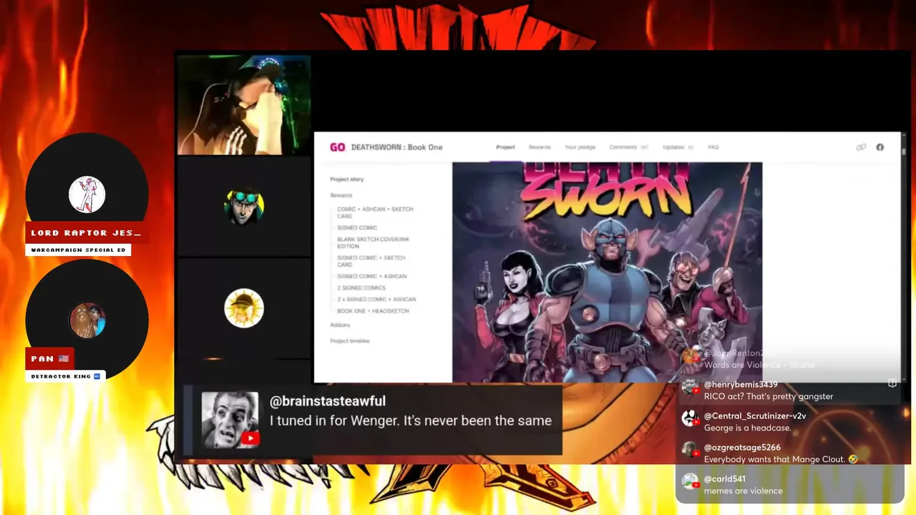Click the henrybemis3439 chat avatar
This screenshot has height=515, width=916.
click(x=690, y=387)
